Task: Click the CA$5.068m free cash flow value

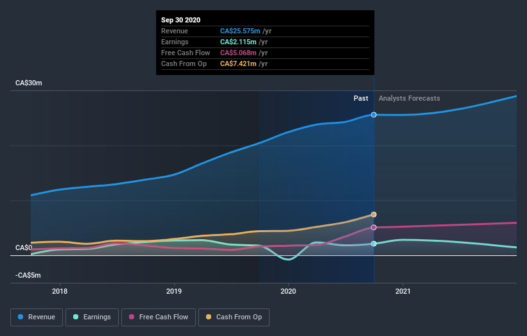Action: pos(238,53)
